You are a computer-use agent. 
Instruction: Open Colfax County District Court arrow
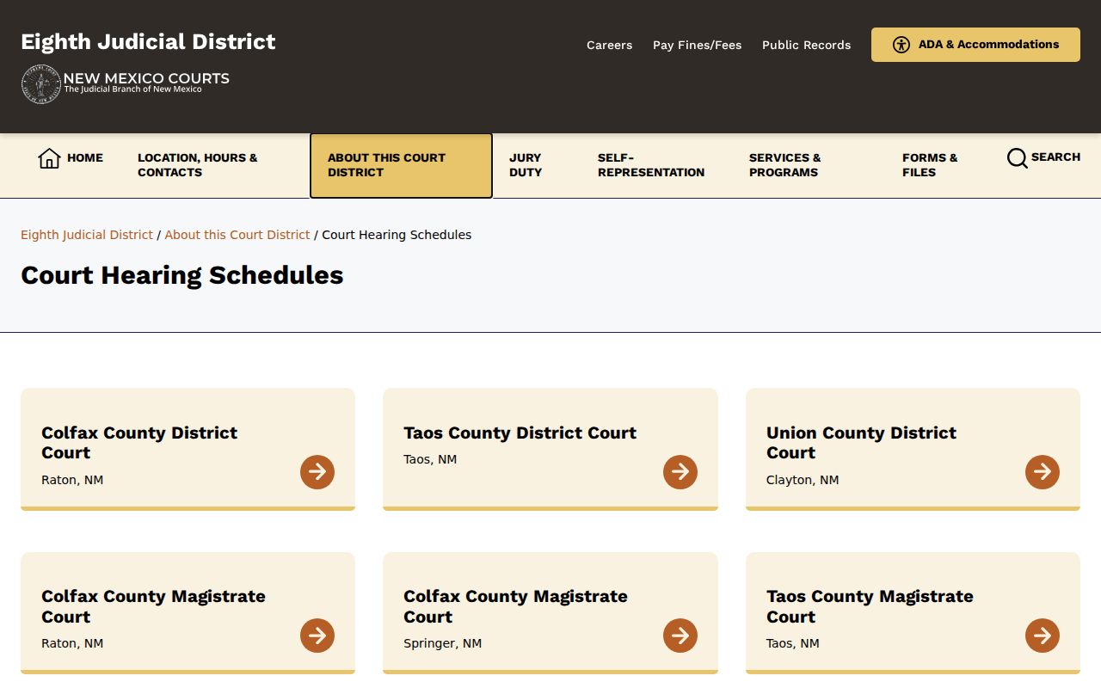pos(317,472)
